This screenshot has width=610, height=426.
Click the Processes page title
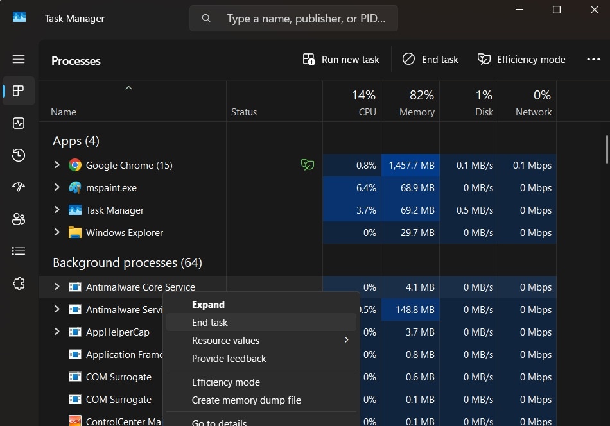point(76,61)
